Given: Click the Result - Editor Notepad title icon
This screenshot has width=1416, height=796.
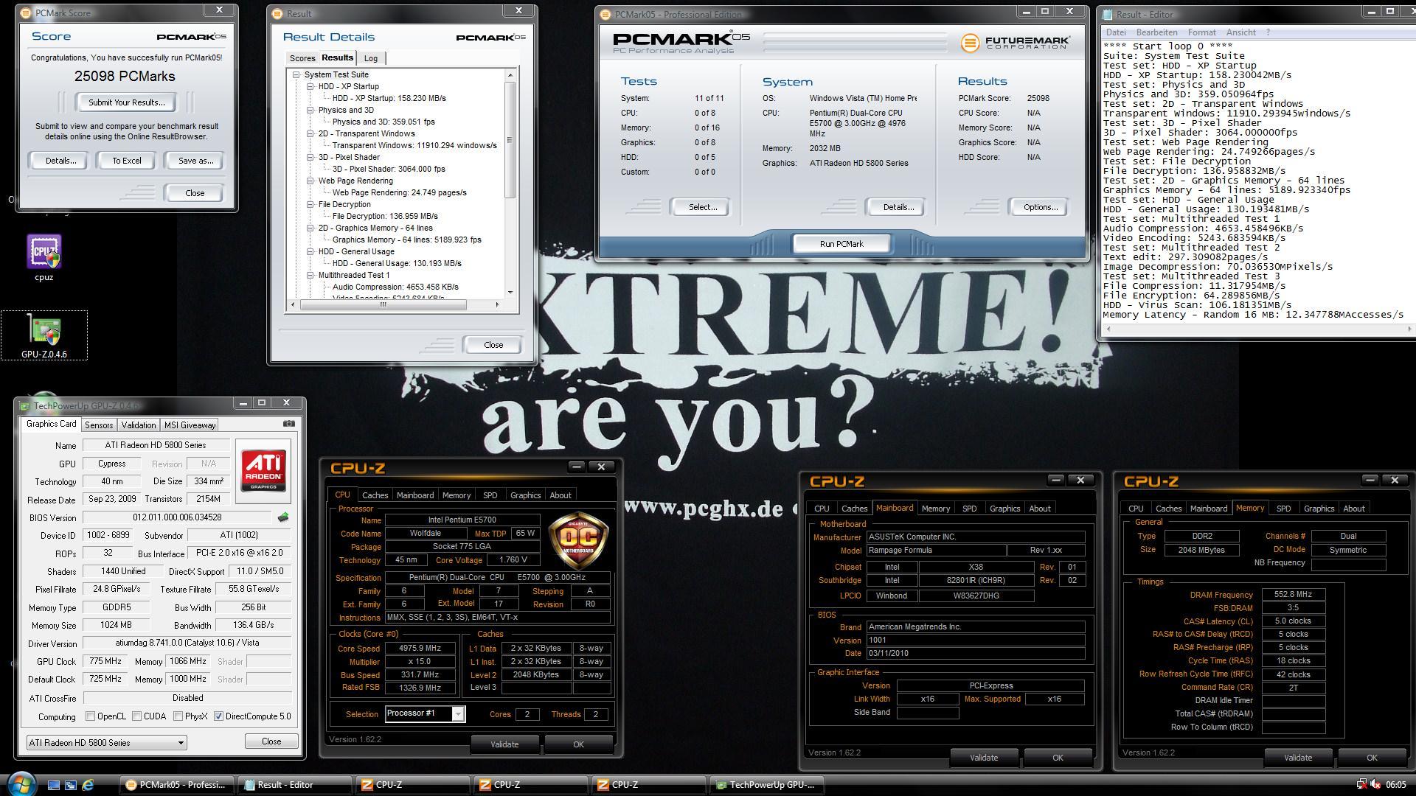Looking at the screenshot, I should click(x=1107, y=14).
